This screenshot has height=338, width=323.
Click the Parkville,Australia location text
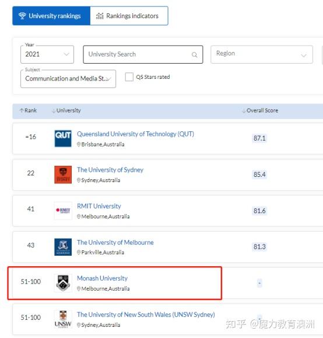pos(103,252)
